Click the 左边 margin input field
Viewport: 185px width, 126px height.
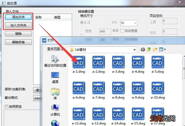click(170, 31)
